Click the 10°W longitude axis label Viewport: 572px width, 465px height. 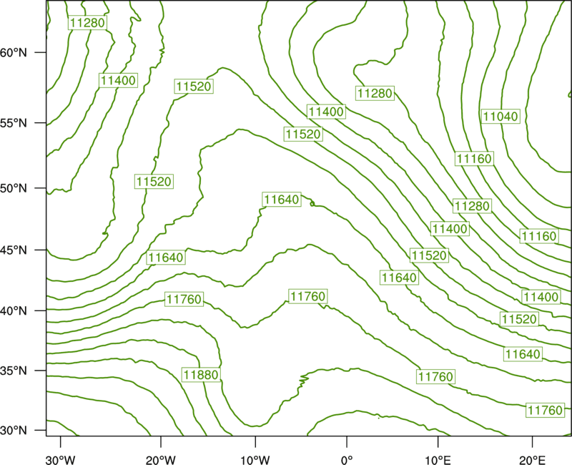pos(255,460)
